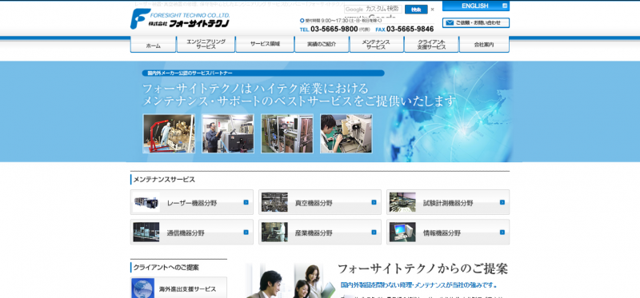
Task: Open the ホーム navigation tab
Action: point(153,45)
